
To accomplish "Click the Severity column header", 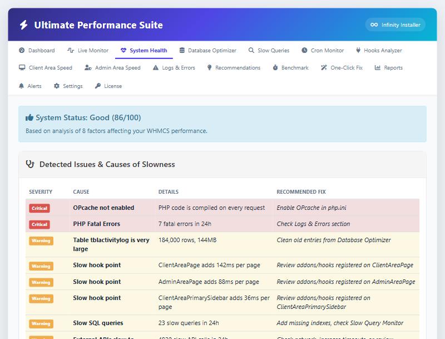I will tap(41, 191).
